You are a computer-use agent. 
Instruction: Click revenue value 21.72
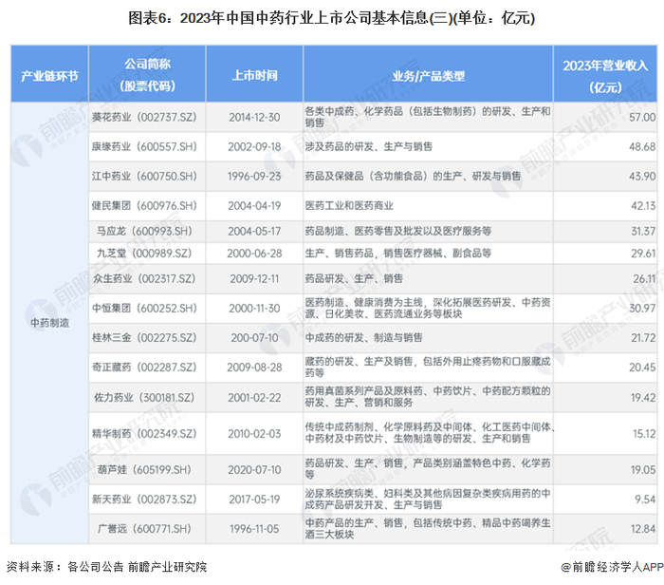[x=643, y=337]
